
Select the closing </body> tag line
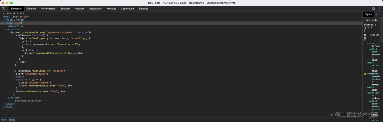pyautogui.click(x=10, y=104)
